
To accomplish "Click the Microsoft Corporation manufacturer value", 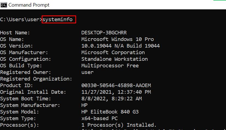I will coord(113,52).
